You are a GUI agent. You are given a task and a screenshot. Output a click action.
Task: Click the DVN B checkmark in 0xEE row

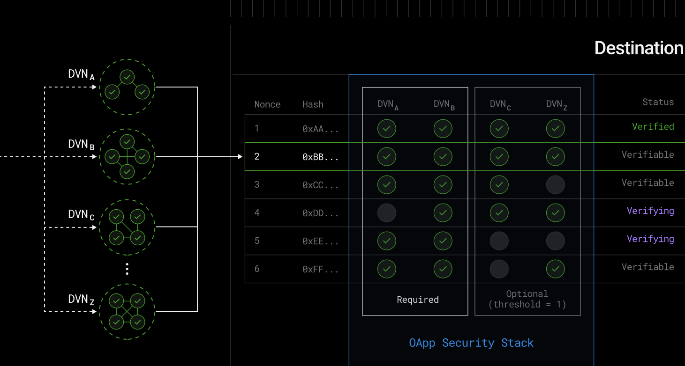tap(443, 241)
